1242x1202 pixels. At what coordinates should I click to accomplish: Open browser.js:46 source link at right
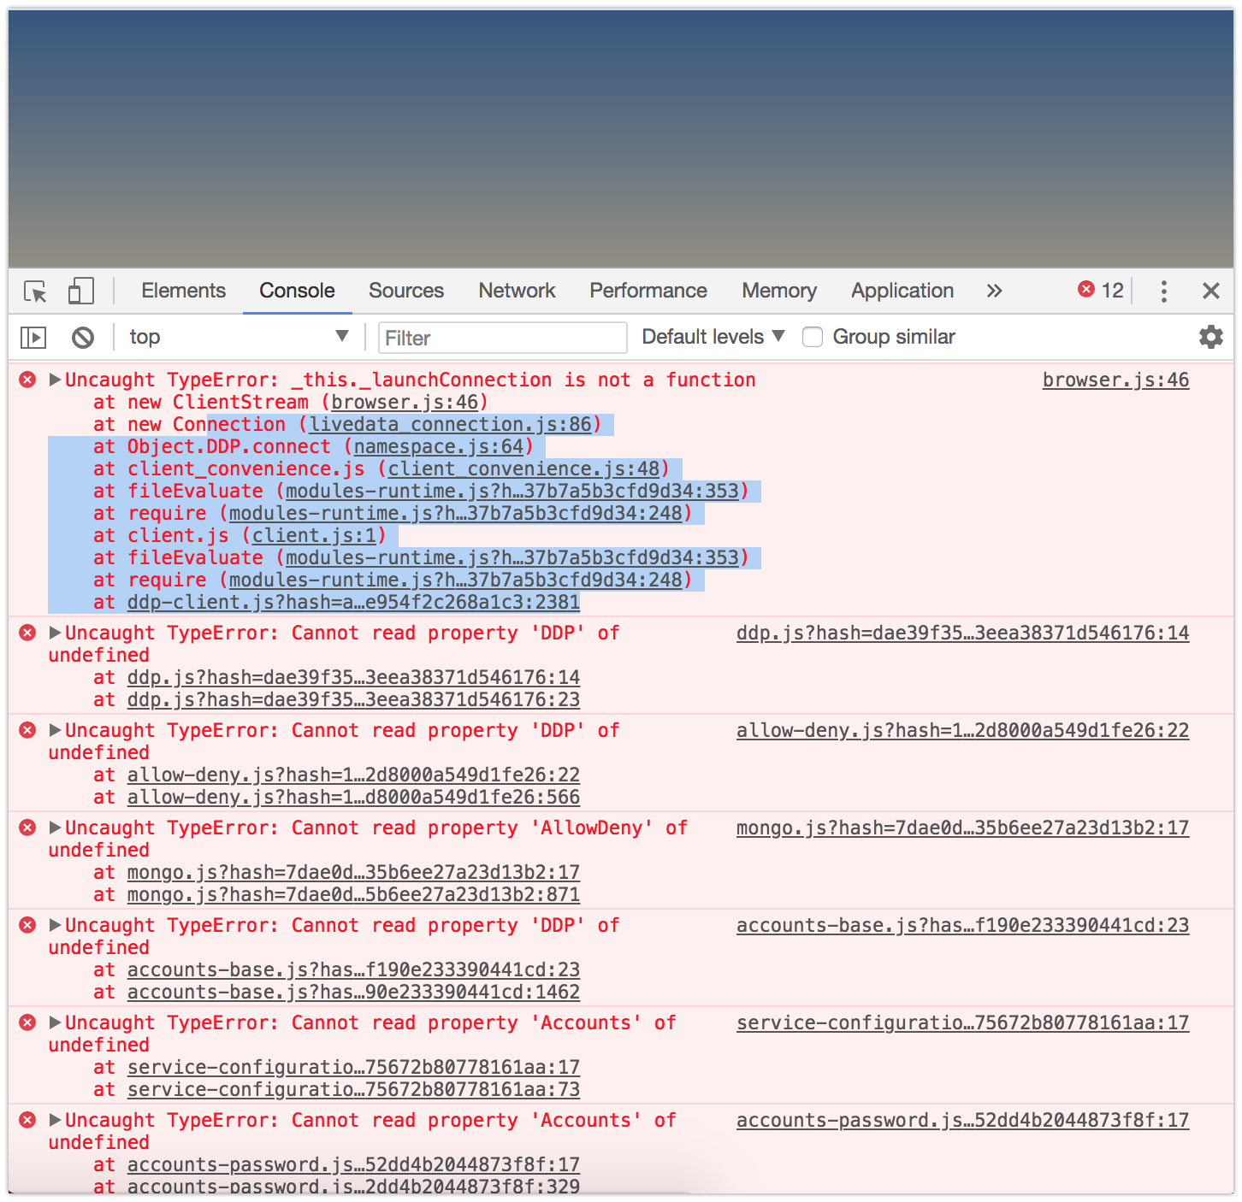pos(1115,380)
